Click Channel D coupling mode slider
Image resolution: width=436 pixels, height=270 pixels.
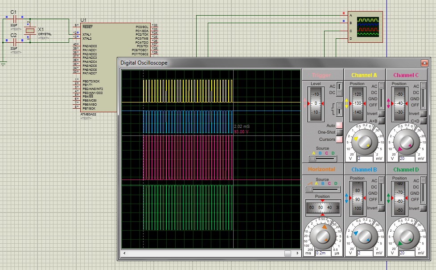(423, 190)
